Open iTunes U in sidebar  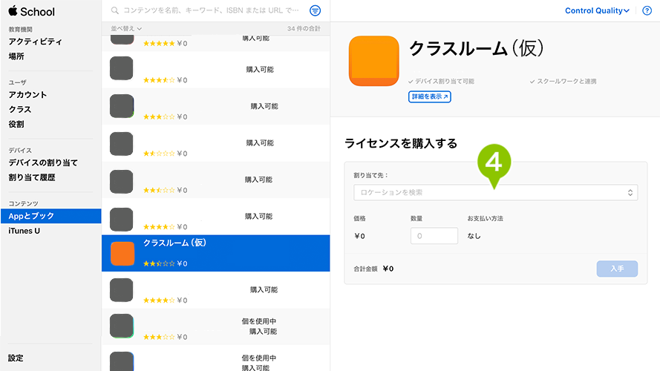tap(24, 231)
